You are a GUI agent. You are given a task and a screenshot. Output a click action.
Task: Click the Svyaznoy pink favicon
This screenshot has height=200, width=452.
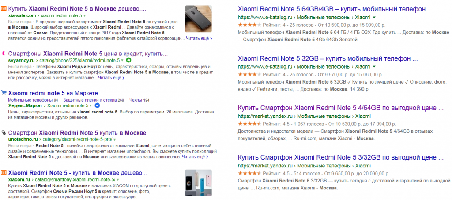(x=3, y=53)
